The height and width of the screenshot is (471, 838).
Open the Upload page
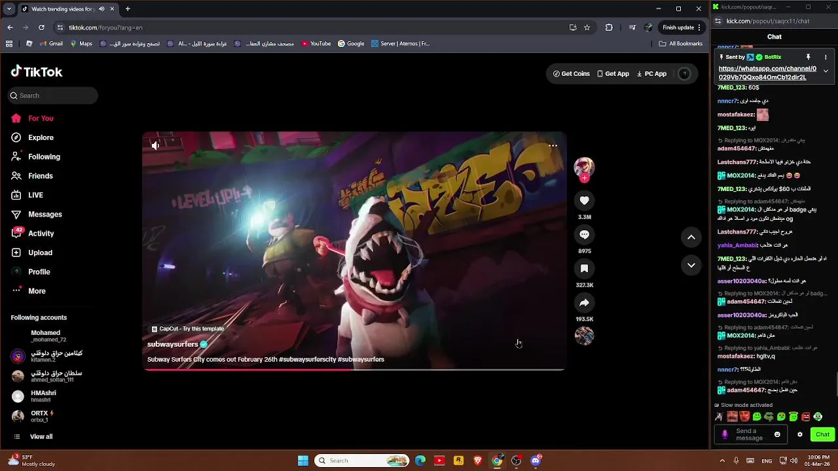coord(40,253)
